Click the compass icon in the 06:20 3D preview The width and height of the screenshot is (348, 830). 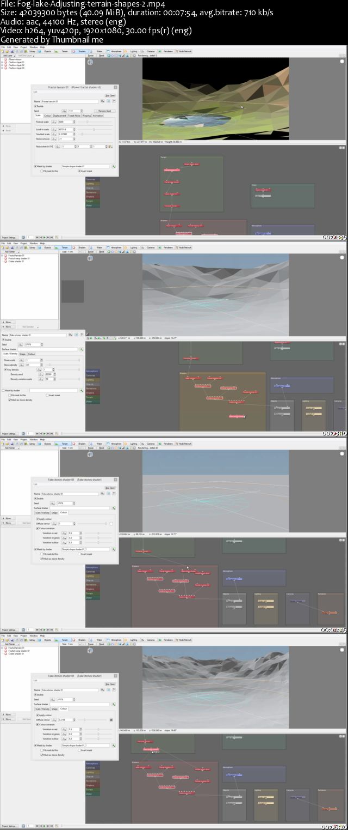point(90,651)
